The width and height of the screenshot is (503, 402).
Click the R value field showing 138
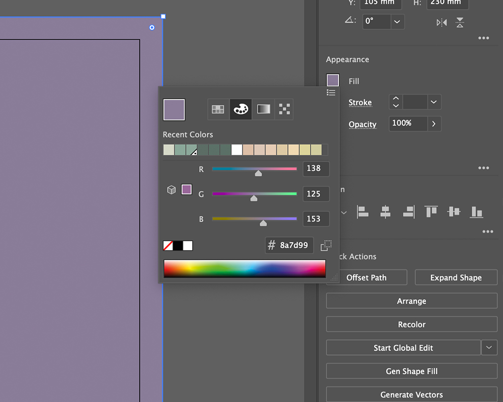(x=316, y=169)
